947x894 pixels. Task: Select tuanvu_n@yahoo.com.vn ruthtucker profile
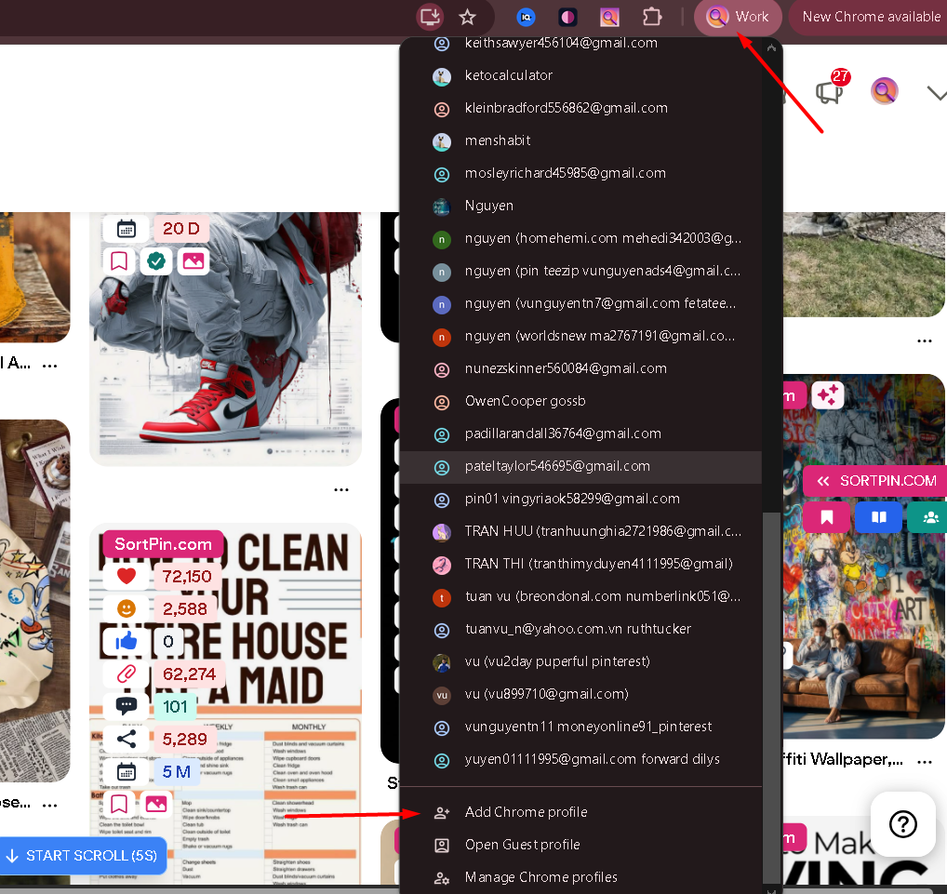click(580, 630)
